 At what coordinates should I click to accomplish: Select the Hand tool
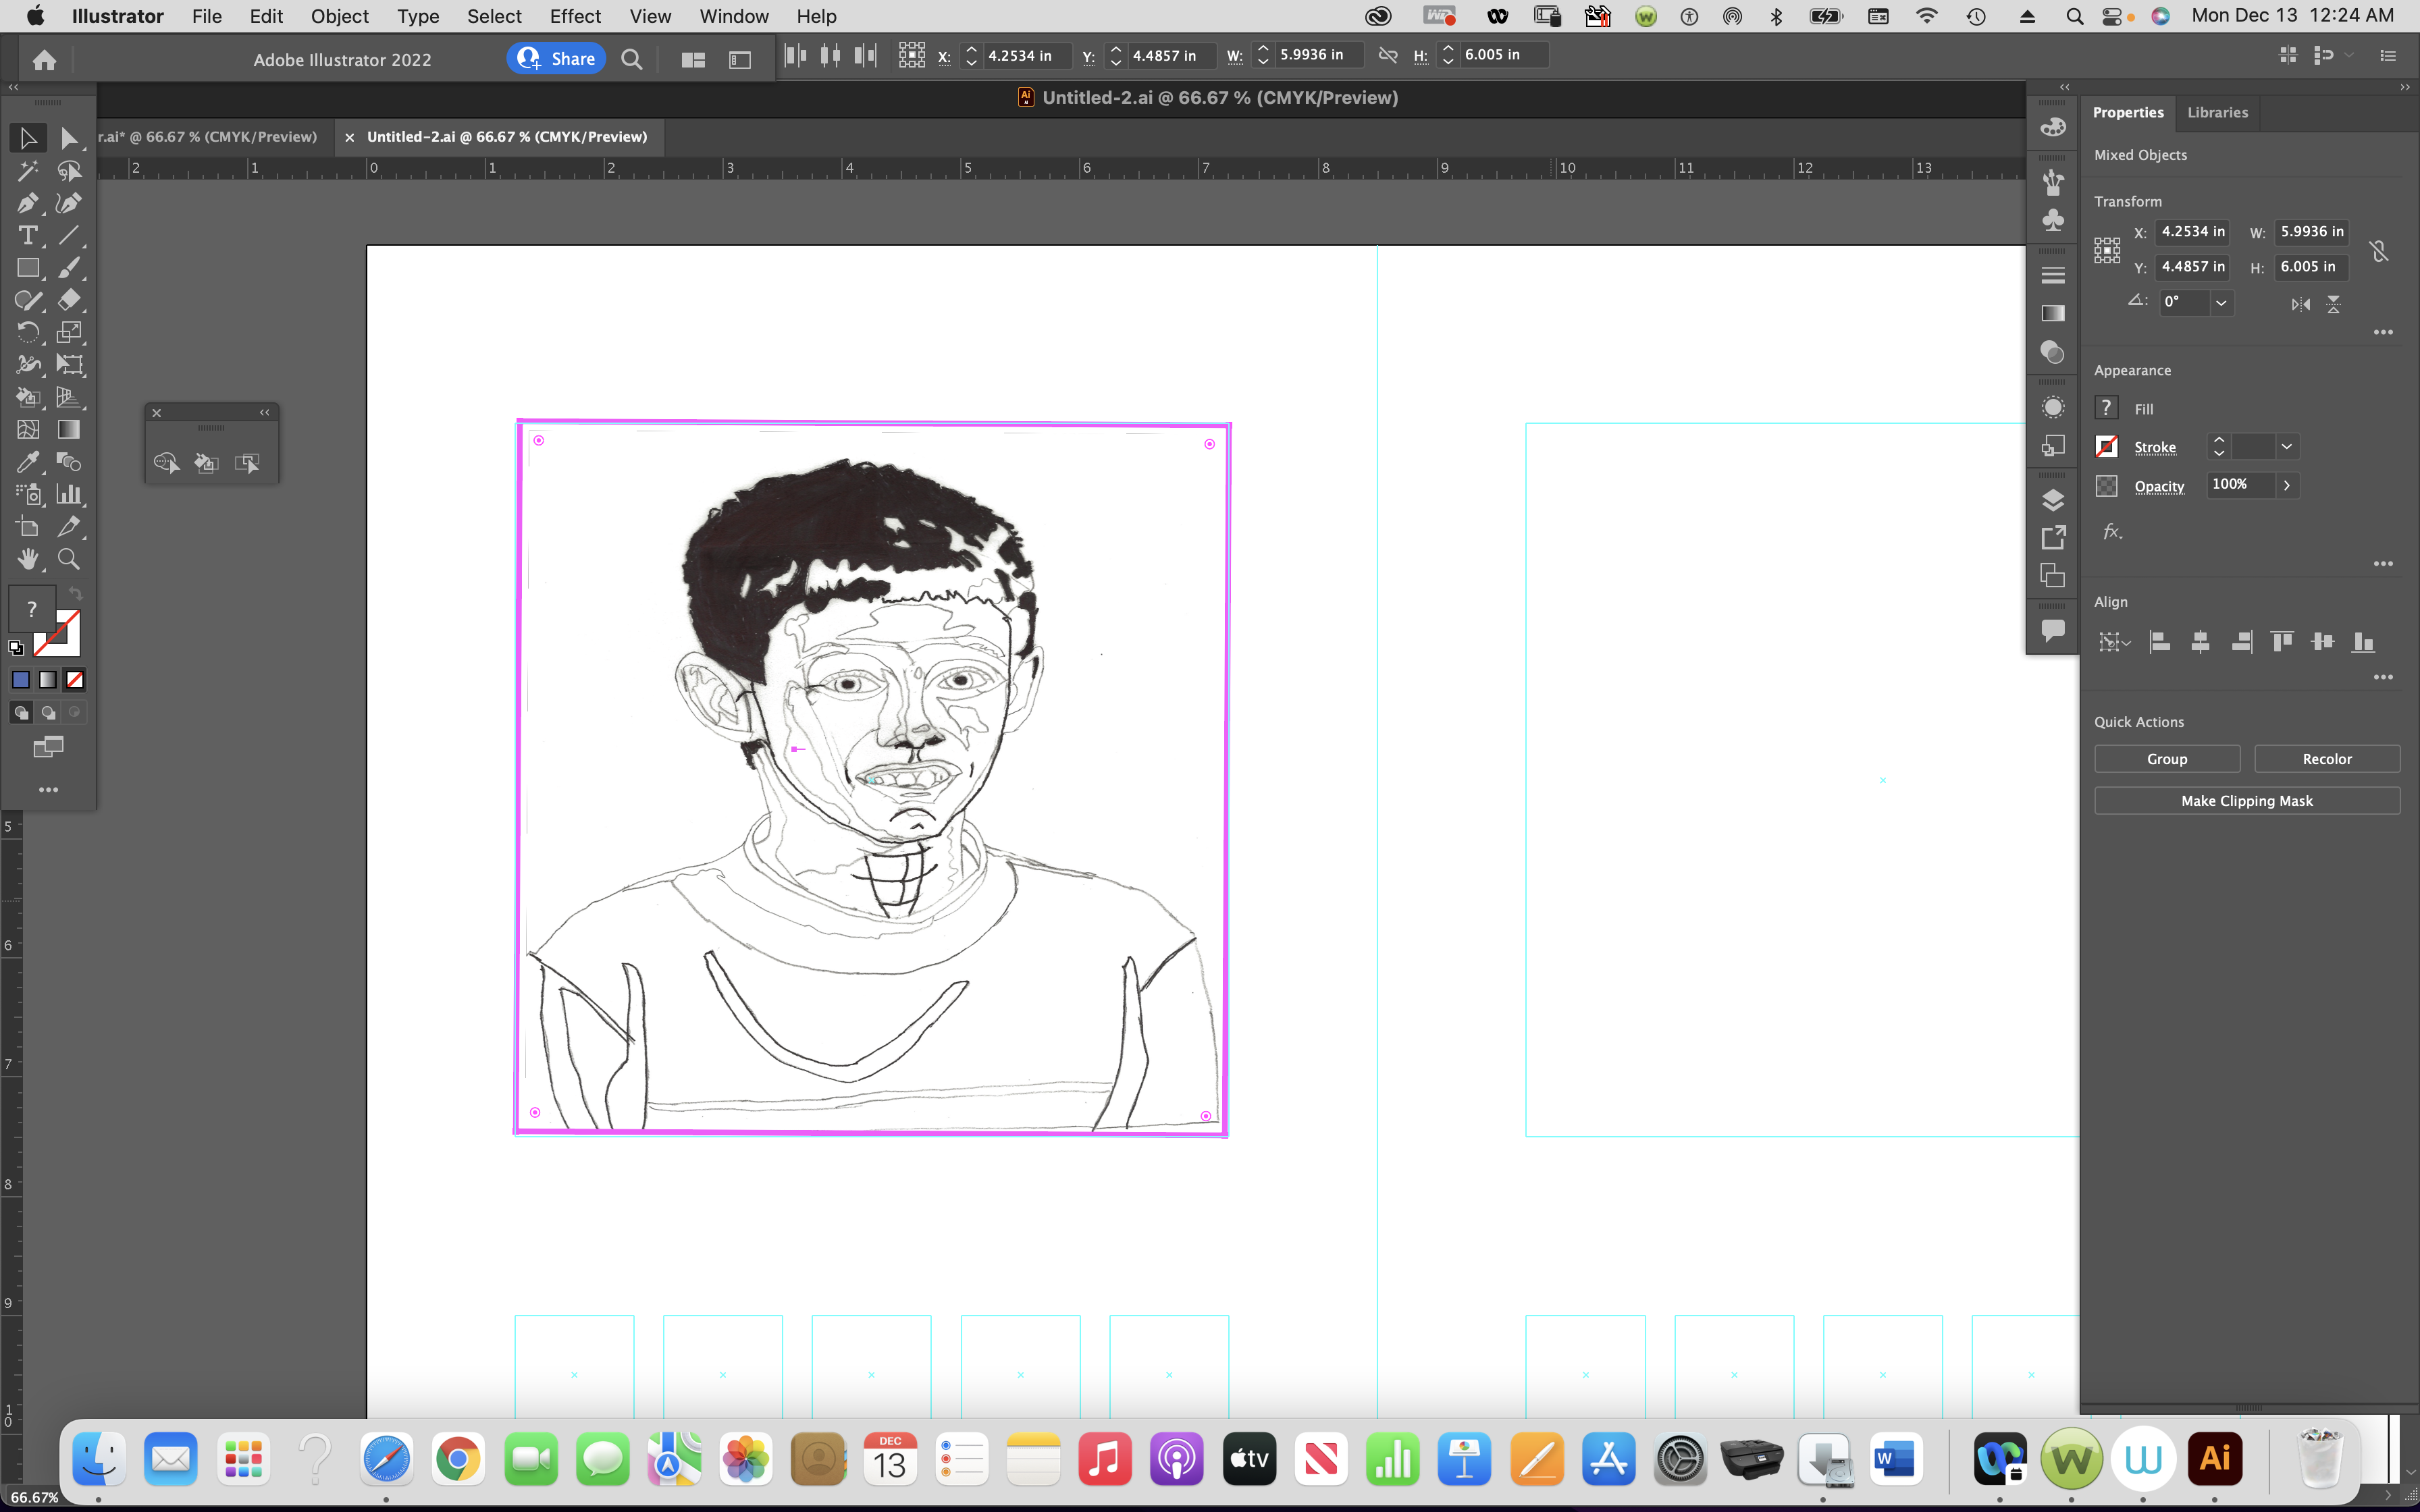click(28, 559)
